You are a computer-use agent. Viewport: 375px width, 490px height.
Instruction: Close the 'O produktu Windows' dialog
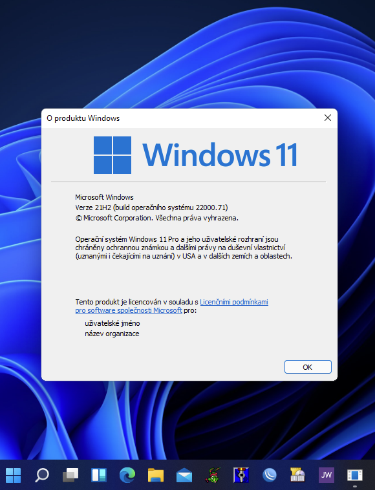coord(328,118)
